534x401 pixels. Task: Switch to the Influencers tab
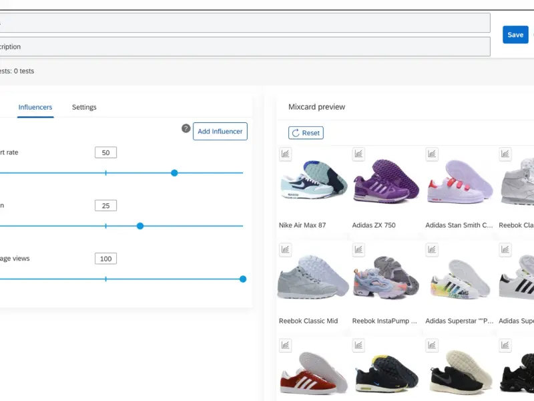(x=35, y=107)
